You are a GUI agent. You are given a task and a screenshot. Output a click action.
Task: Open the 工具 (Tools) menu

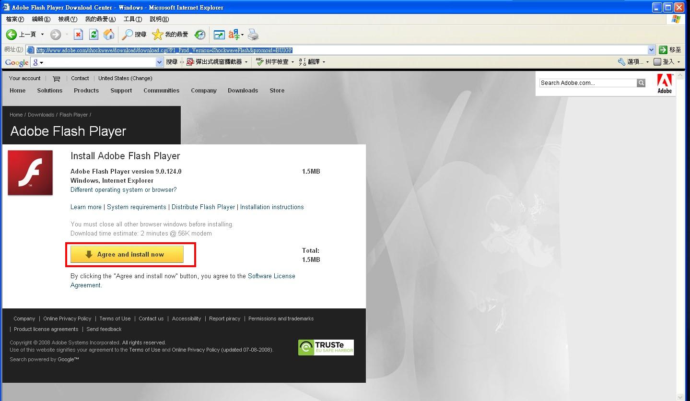point(133,19)
